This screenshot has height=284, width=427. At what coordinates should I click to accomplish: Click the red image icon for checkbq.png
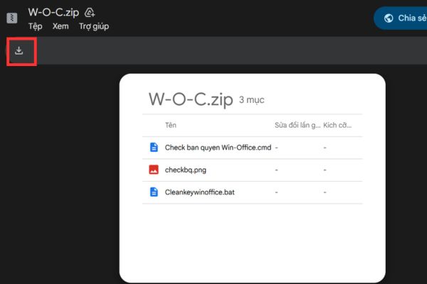pos(154,170)
